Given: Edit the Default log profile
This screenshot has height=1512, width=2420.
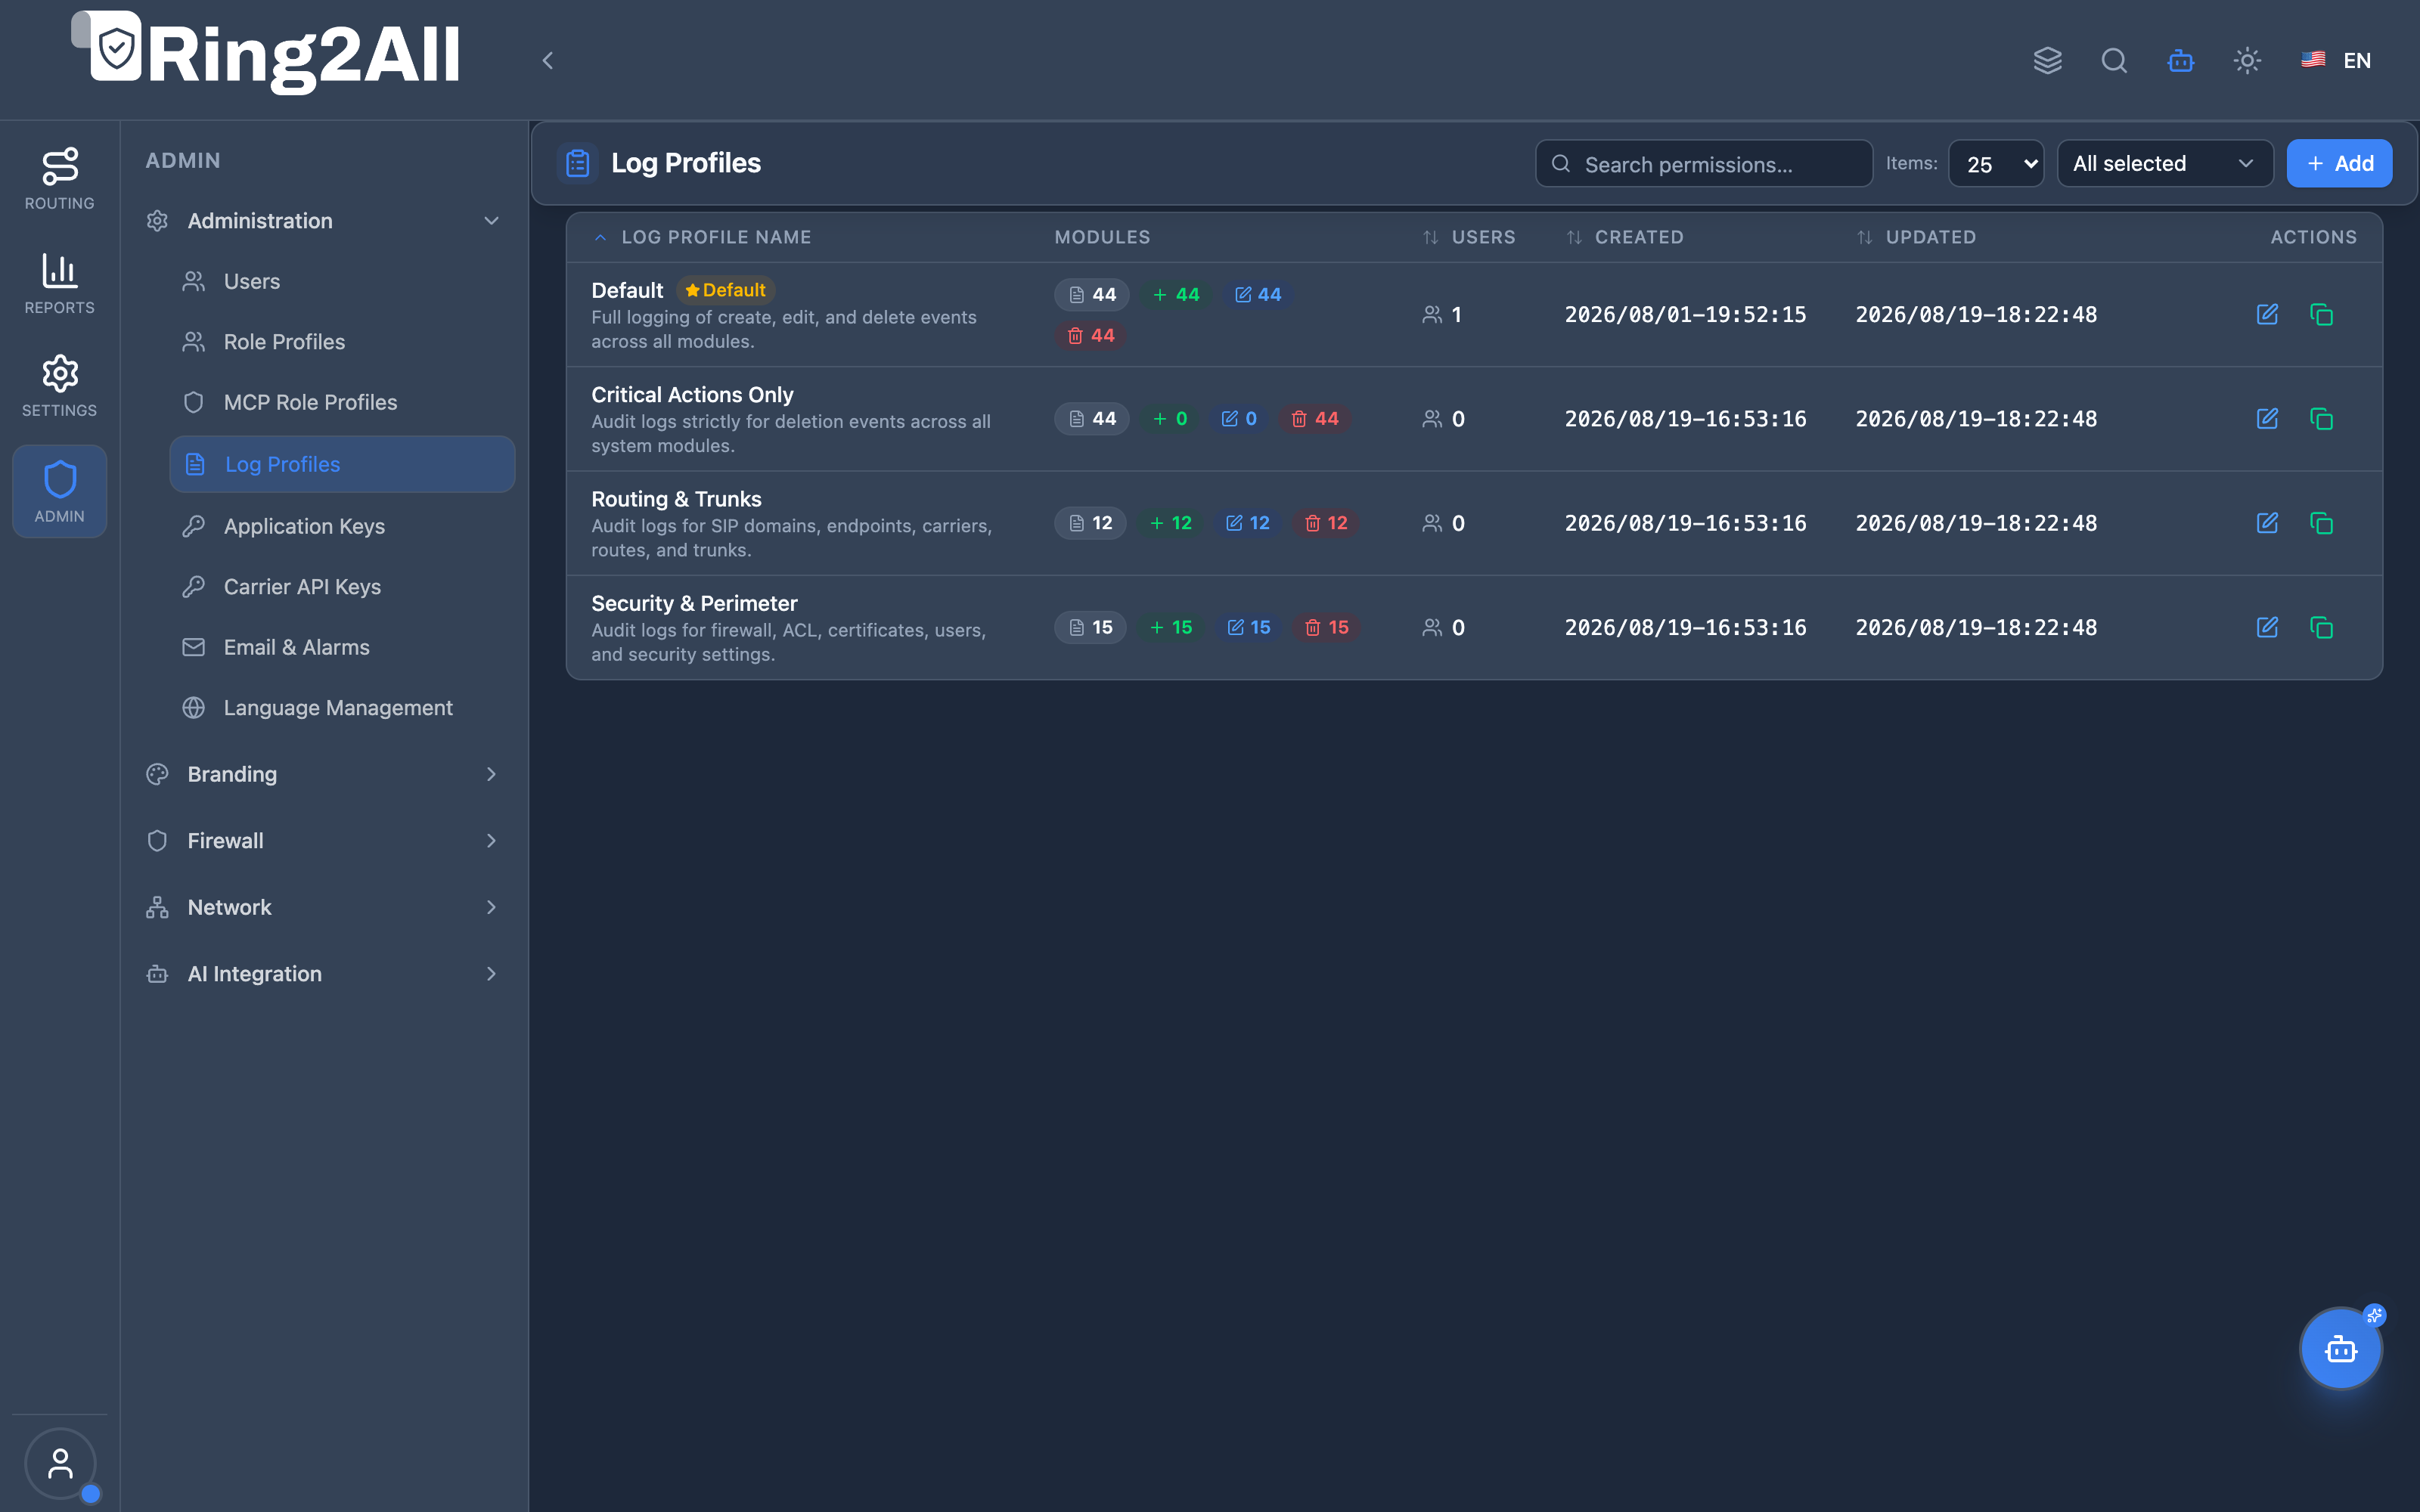Looking at the screenshot, I should 2267,314.
